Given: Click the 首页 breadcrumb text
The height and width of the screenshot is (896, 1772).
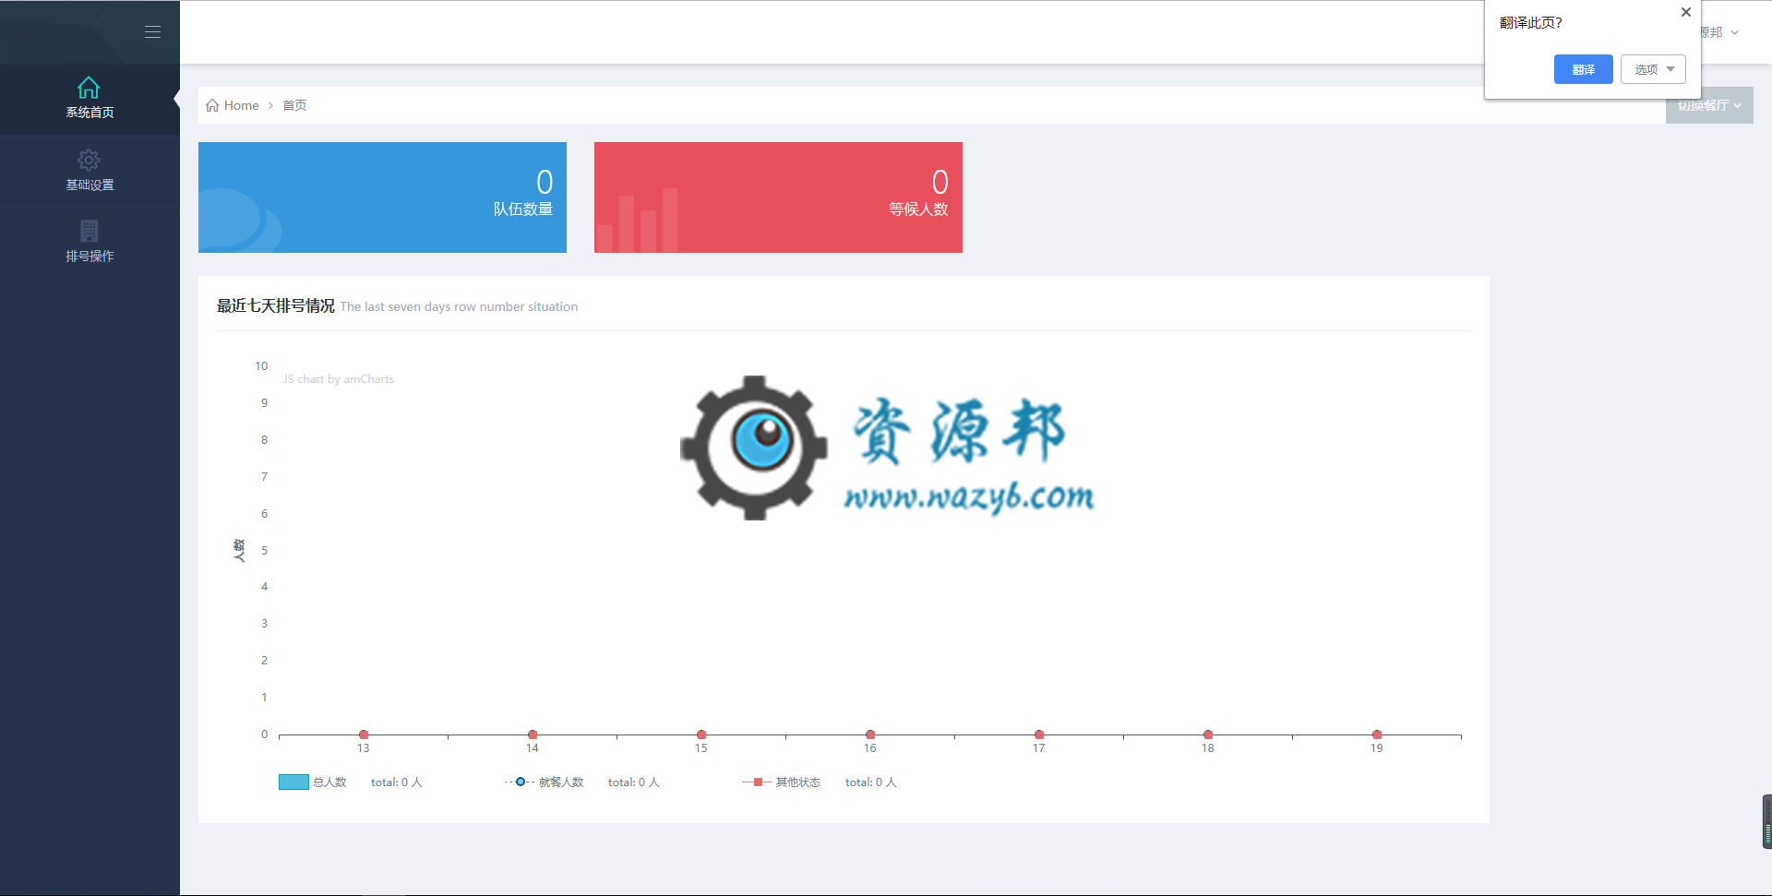Looking at the screenshot, I should point(294,105).
